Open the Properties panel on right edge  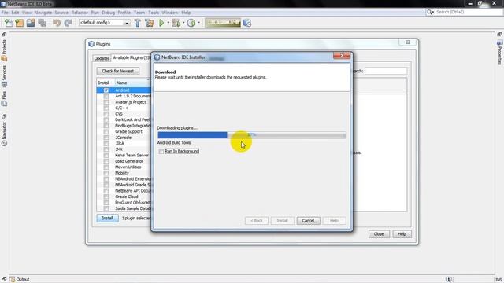pos(499,53)
